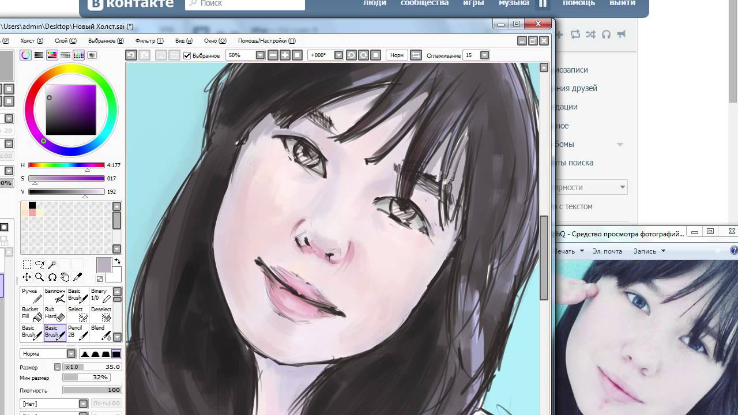Flip canvas horizontally icon
This screenshot has width=738, height=415.
tap(416, 55)
